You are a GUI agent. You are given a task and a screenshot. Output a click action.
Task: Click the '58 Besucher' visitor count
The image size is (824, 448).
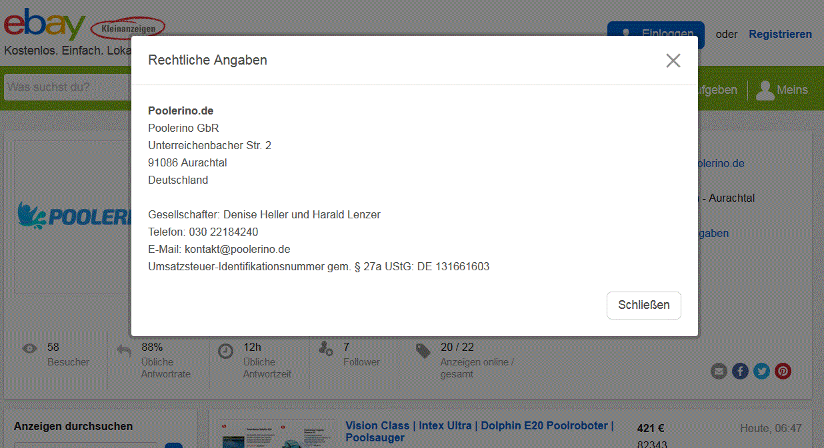pos(68,354)
